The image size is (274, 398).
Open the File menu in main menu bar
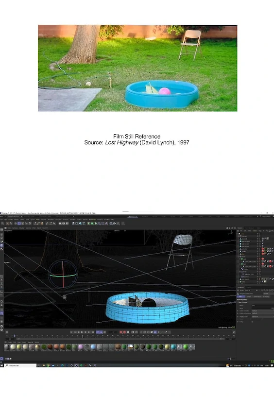1,219
